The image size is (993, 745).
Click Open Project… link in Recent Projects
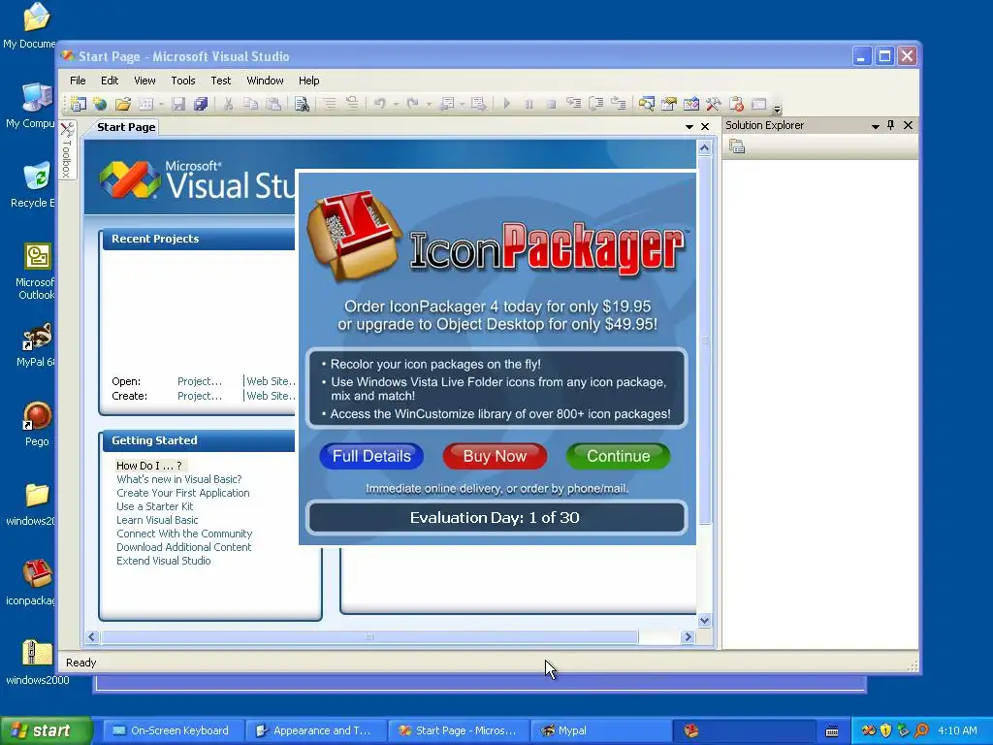pos(200,381)
